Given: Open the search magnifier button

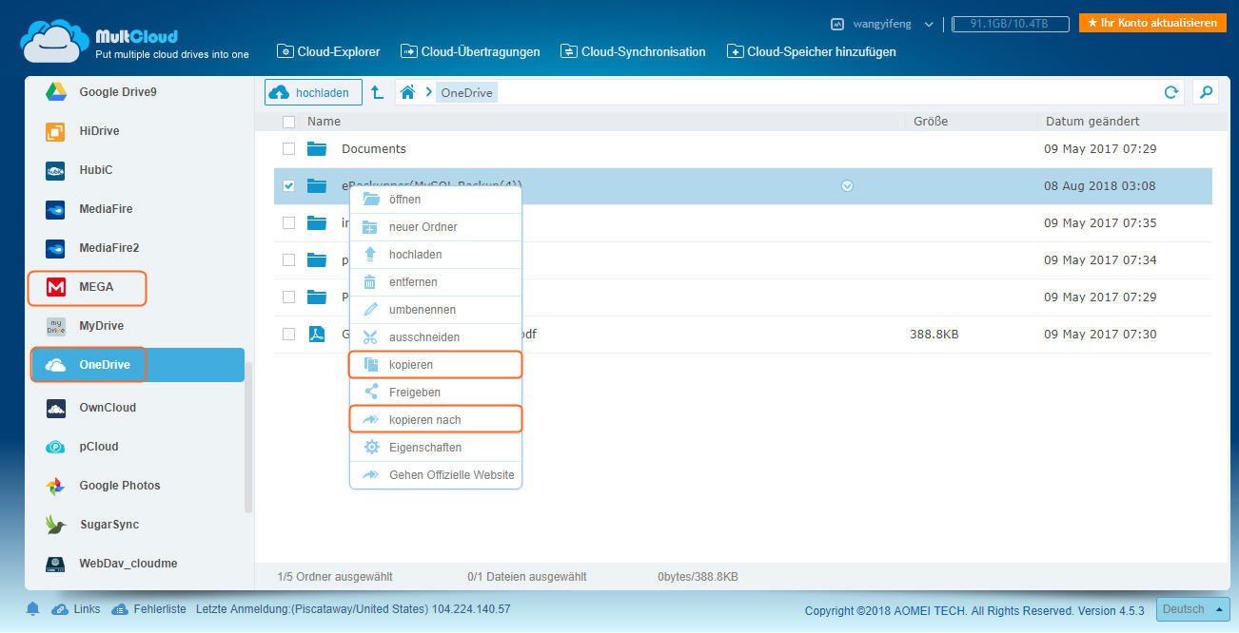Looking at the screenshot, I should point(1206,92).
